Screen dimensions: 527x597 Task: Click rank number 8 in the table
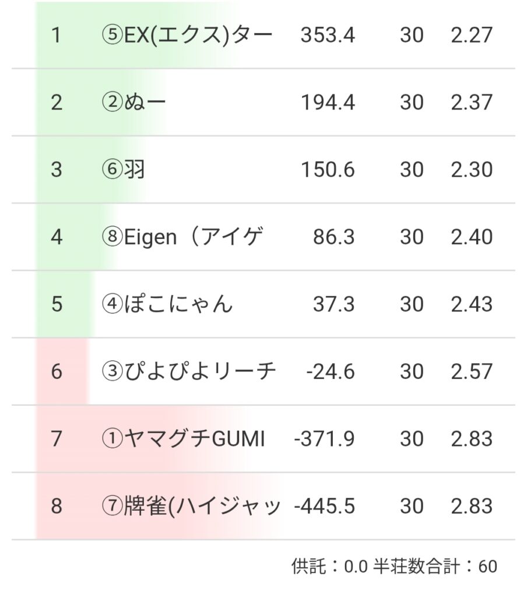56,506
